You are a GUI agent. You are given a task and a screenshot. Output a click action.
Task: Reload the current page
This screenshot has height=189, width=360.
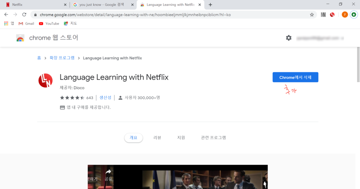point(24,15)
